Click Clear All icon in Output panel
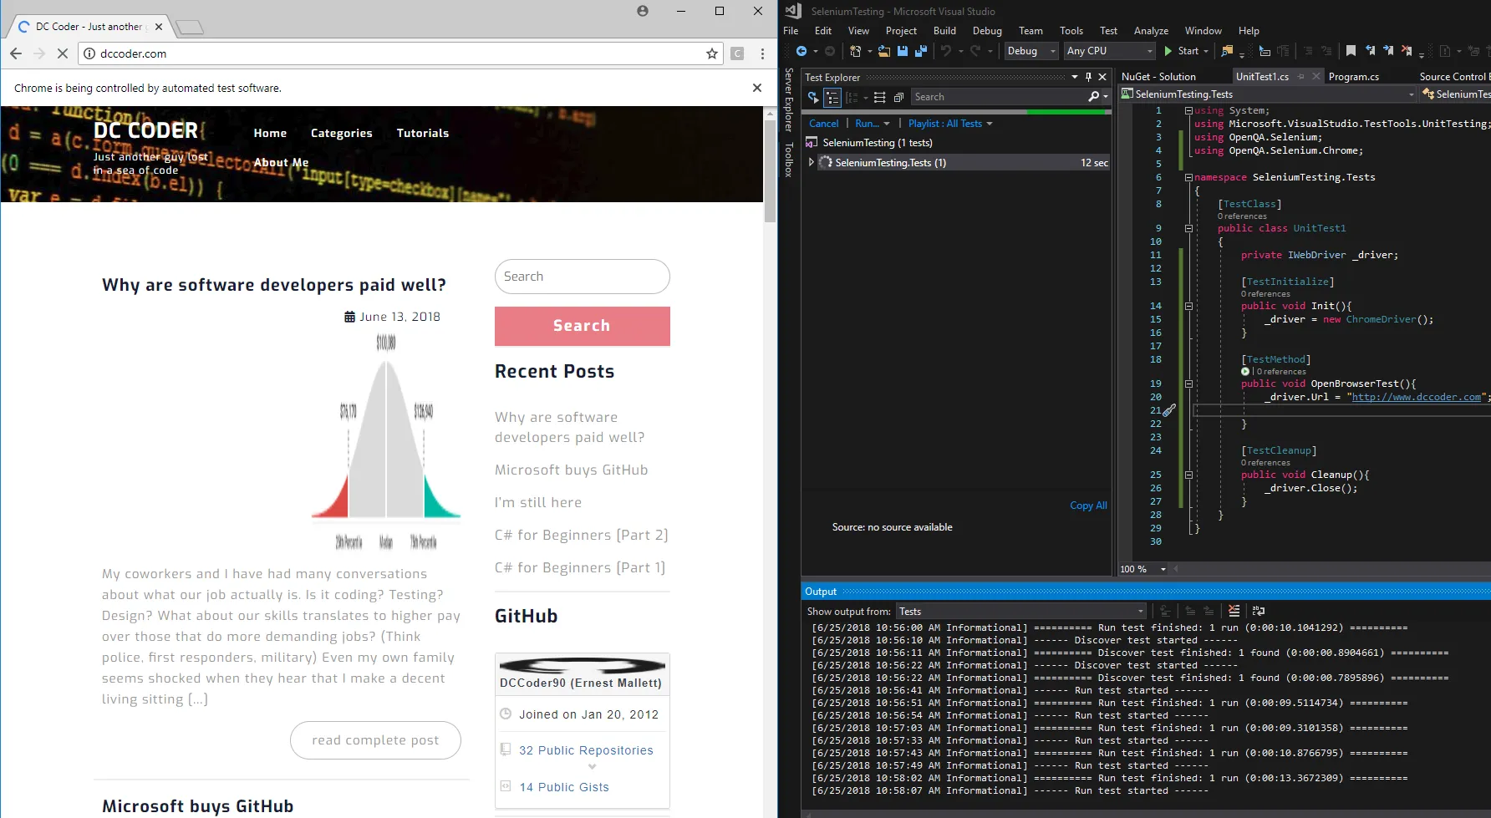 (x=1234, y=611)
